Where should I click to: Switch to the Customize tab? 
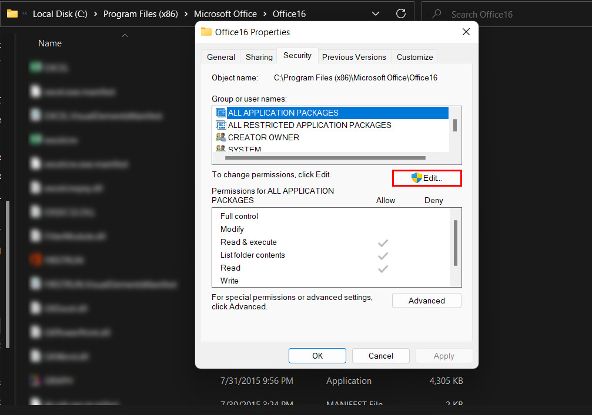[414, 56]
